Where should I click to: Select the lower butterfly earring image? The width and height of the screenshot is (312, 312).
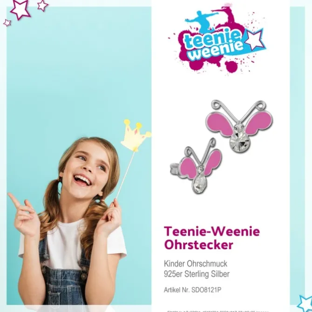197,166
